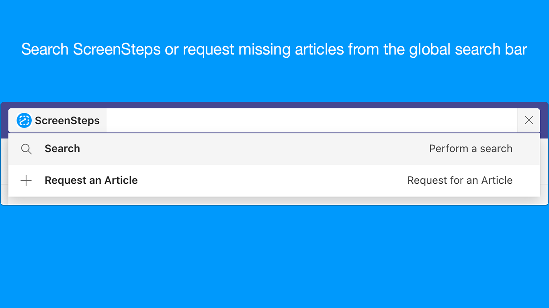Click the blue background below the dropdown
This screenshot has height=308, width=549.
(x=274, y=257)
